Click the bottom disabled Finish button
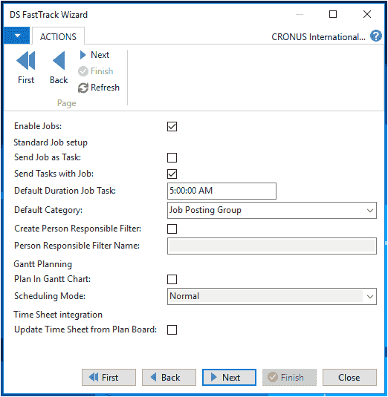Image resolution: width=388 pixels, height=397 pixels. pos(289,377)
